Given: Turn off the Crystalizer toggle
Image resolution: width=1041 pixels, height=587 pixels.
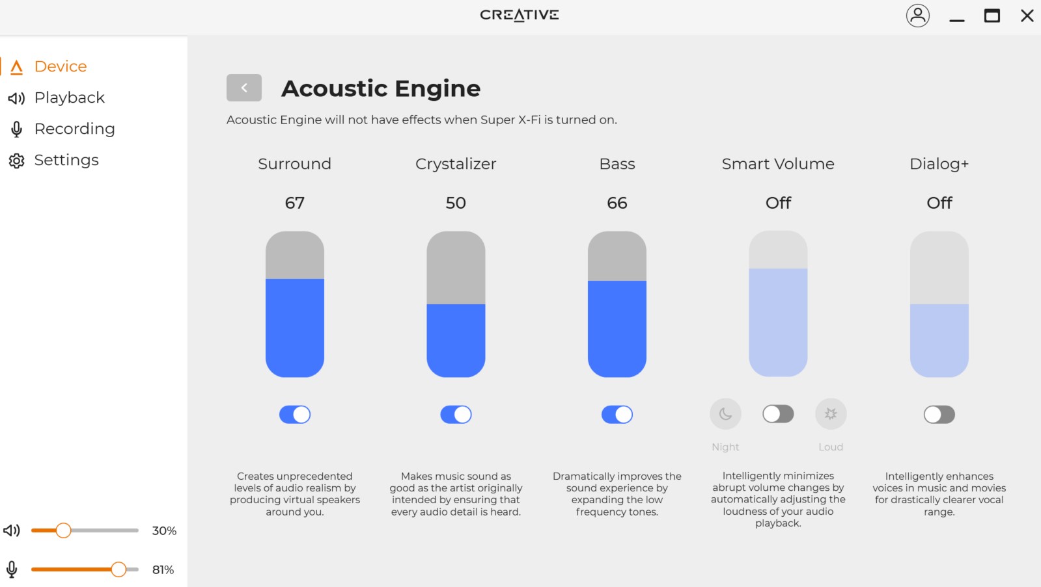Looking at the screenshot, I should pos(456,415).
